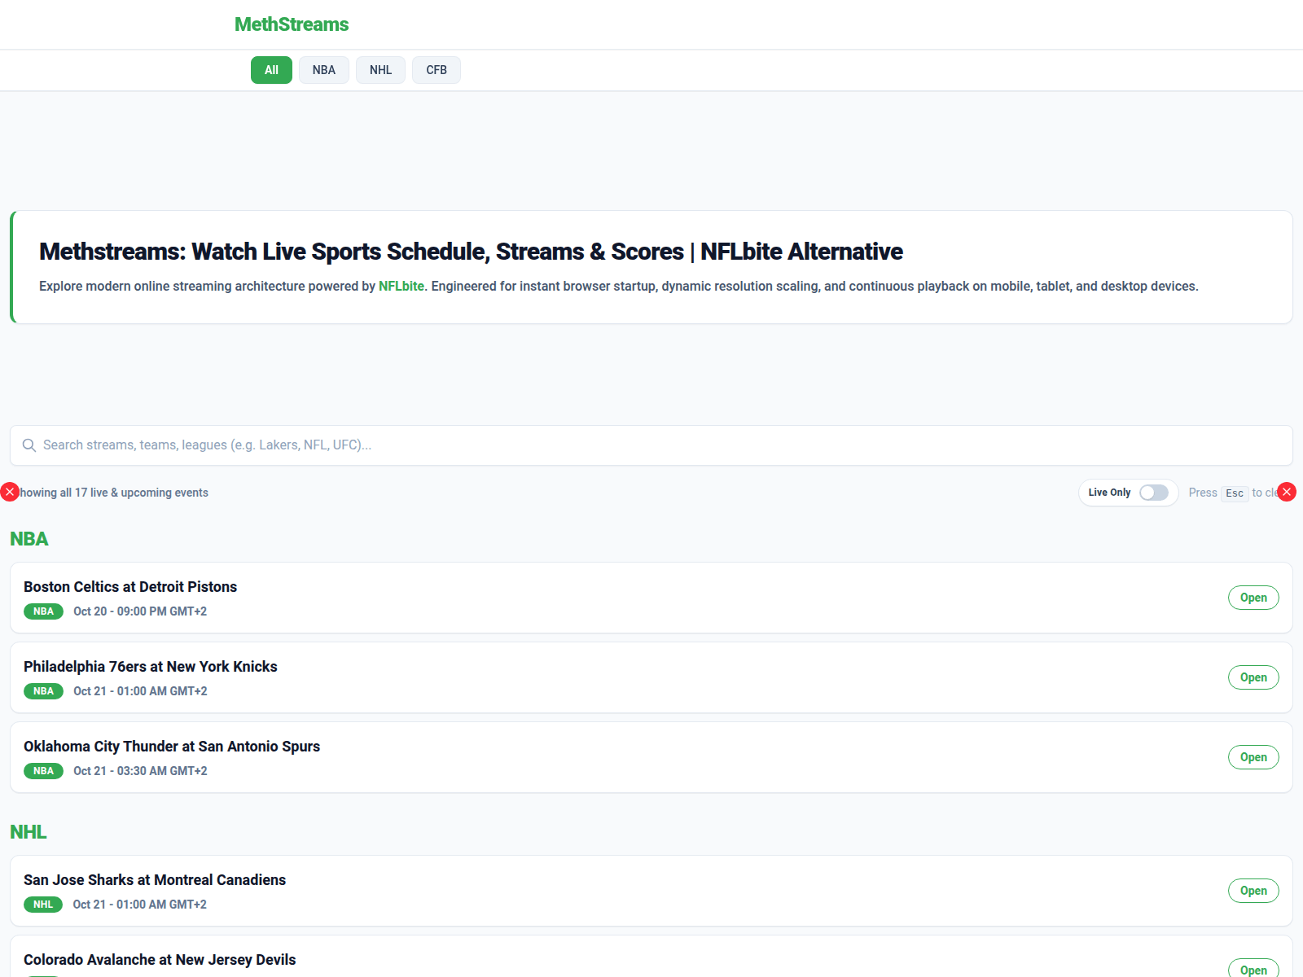Focus the search streams input field
This screenshot has height=977, width=1303.
(x=651, y=445)
